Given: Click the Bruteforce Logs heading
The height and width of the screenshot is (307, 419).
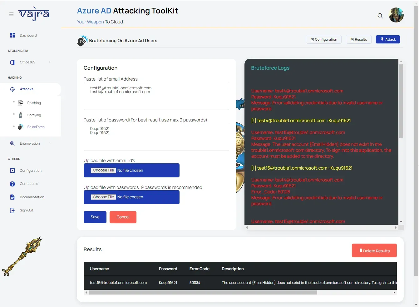Looking at the screenshot, I should 270,68.
